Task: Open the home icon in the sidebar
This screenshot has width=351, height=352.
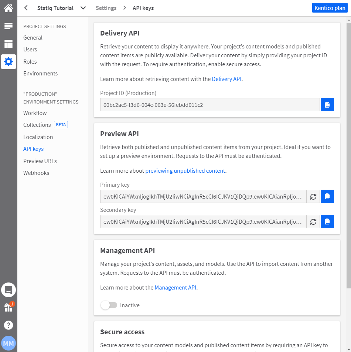Action: click(8, 8)
